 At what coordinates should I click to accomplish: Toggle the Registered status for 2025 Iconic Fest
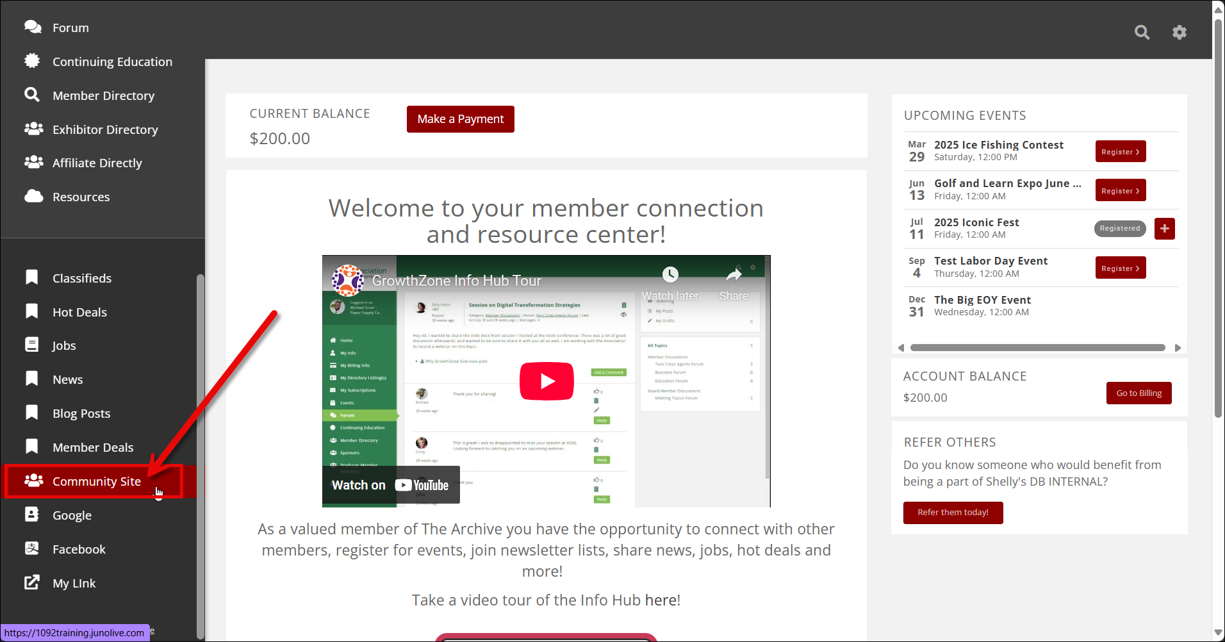(1119, 228)
